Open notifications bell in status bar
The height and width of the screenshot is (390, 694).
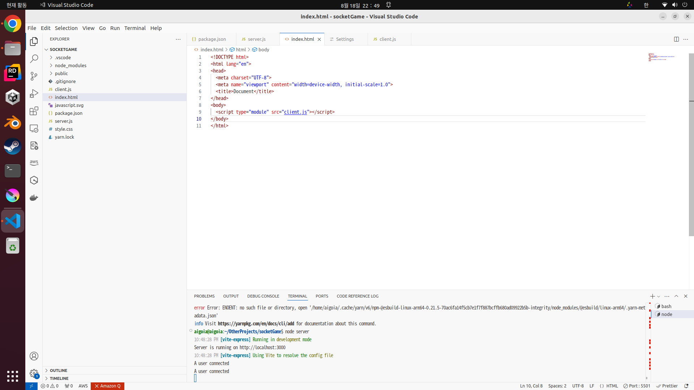coord(686,386)
